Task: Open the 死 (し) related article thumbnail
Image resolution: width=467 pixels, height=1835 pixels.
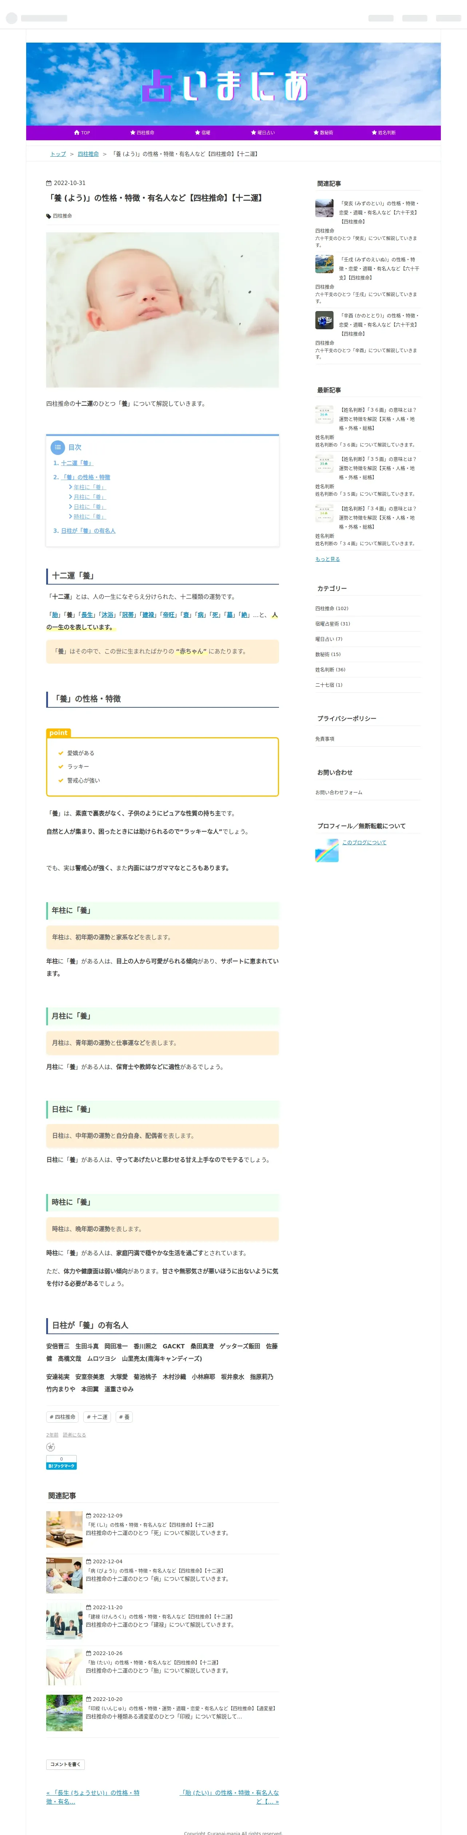Action: (x=64, y=1529)
